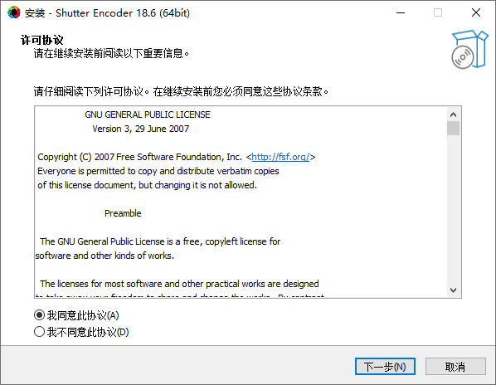This screenshot has width=496, height=385.
Task: Click the license scrollbar up arrow
Action: coord(454,115)
